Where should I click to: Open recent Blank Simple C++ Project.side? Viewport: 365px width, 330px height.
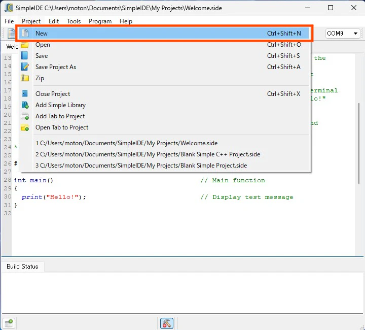click(x=165, y=154)
